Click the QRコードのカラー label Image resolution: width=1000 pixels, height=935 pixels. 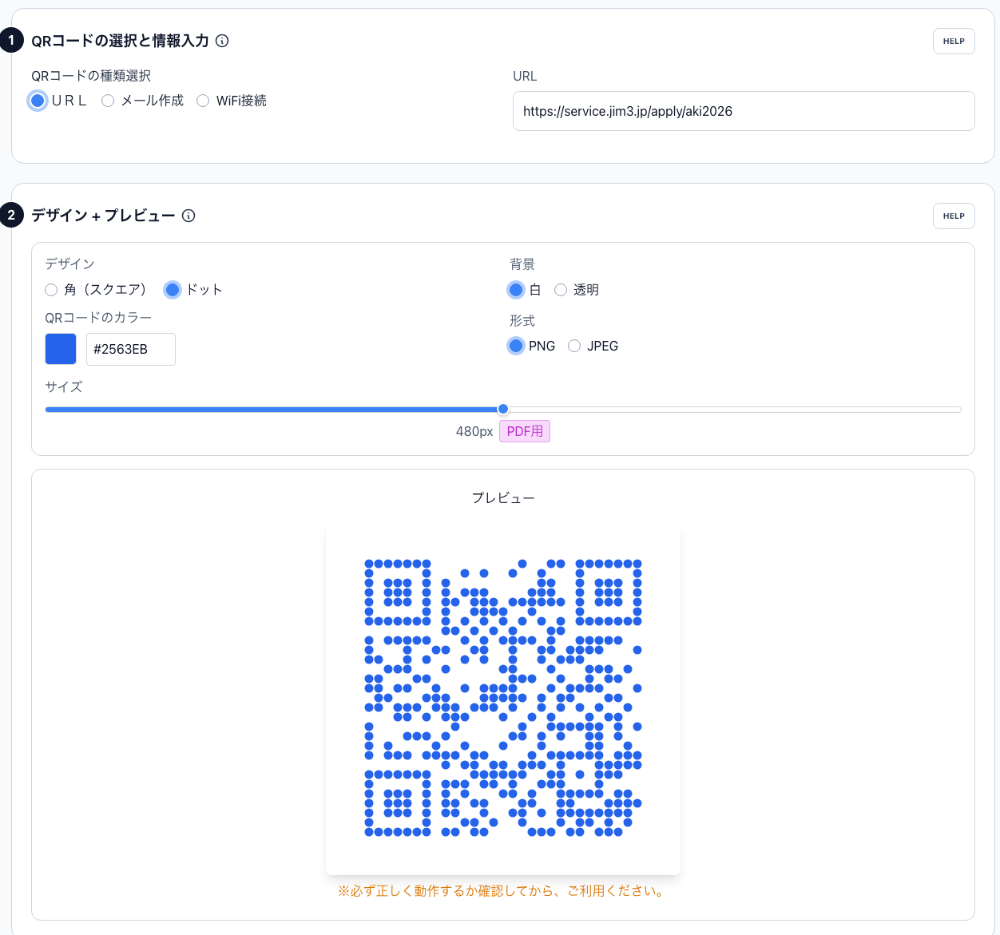pos(98,318)
